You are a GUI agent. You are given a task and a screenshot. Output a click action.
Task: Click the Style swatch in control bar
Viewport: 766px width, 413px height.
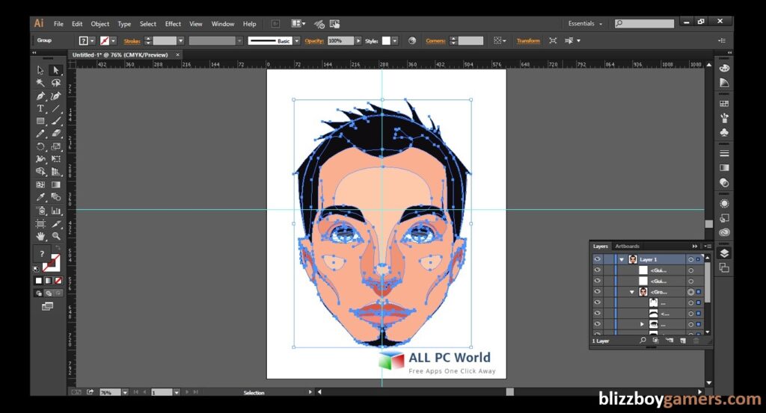click(x=386, y=41)
